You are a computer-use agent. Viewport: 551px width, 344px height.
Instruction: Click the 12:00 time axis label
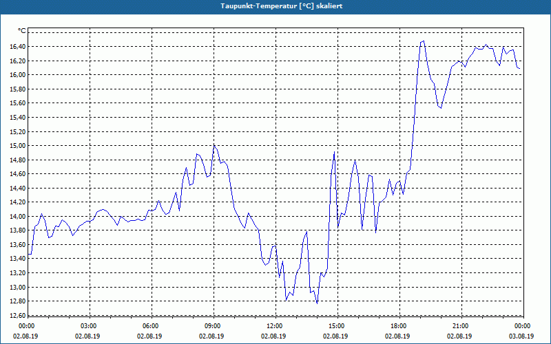click(x=275, y=326)
